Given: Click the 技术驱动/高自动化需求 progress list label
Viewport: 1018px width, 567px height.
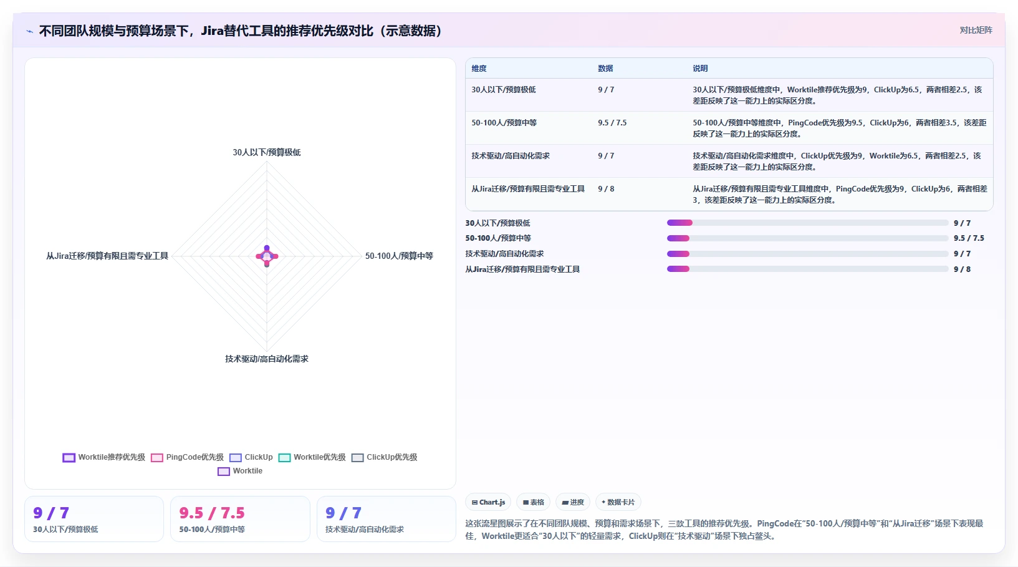Looking at the screenshot, I should pyautogui.click(x=504, y=254).
